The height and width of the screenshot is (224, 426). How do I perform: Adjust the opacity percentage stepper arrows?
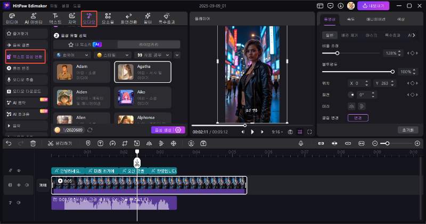(x=414, y=72)
